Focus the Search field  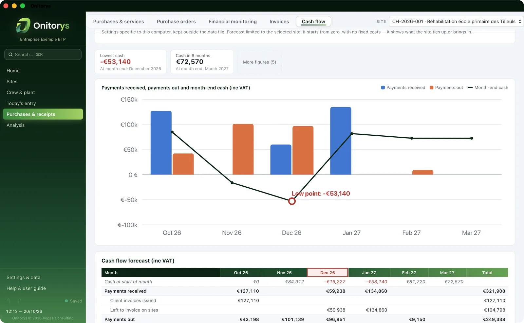pos(43,55)
